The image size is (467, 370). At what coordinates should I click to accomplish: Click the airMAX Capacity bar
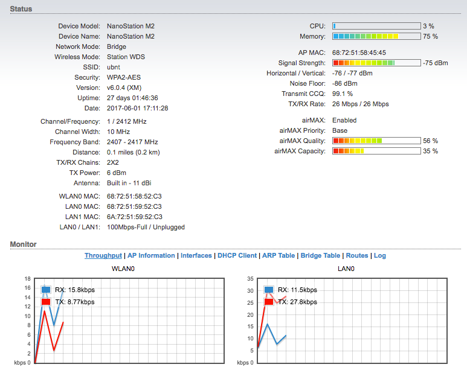coord(376,151)
